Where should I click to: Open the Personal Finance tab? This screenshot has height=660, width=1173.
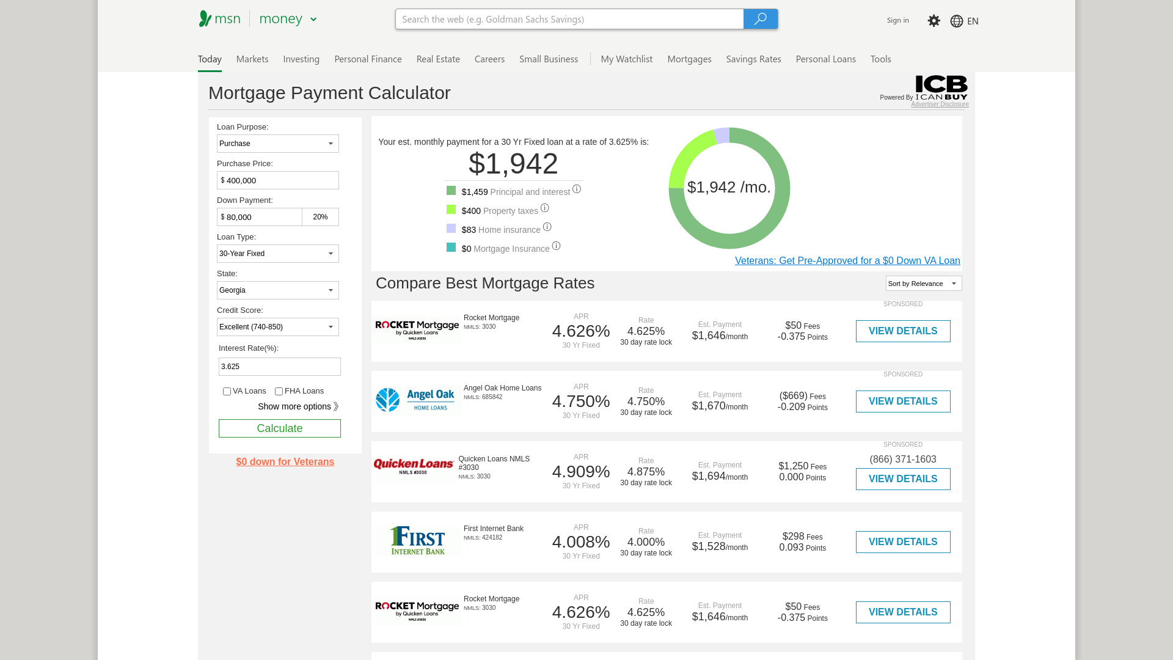(x=368, y=59)
